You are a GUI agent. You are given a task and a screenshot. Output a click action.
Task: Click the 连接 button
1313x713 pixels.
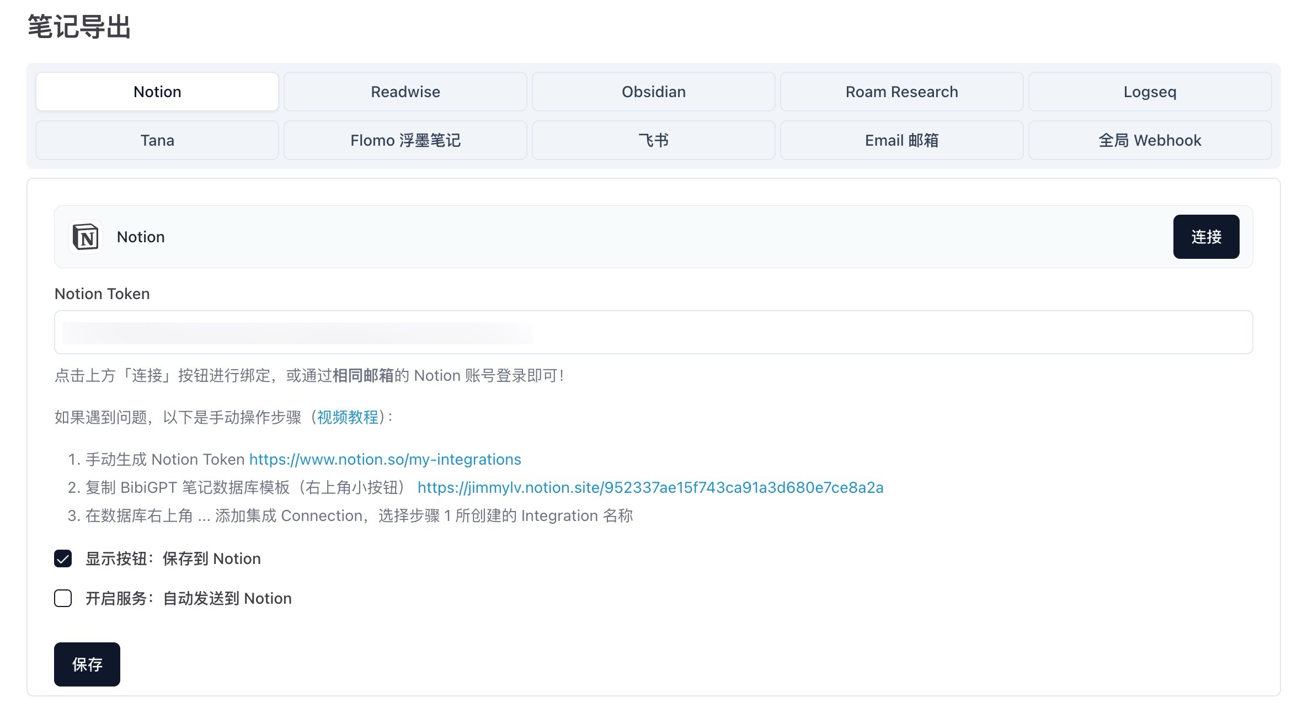1206,237
